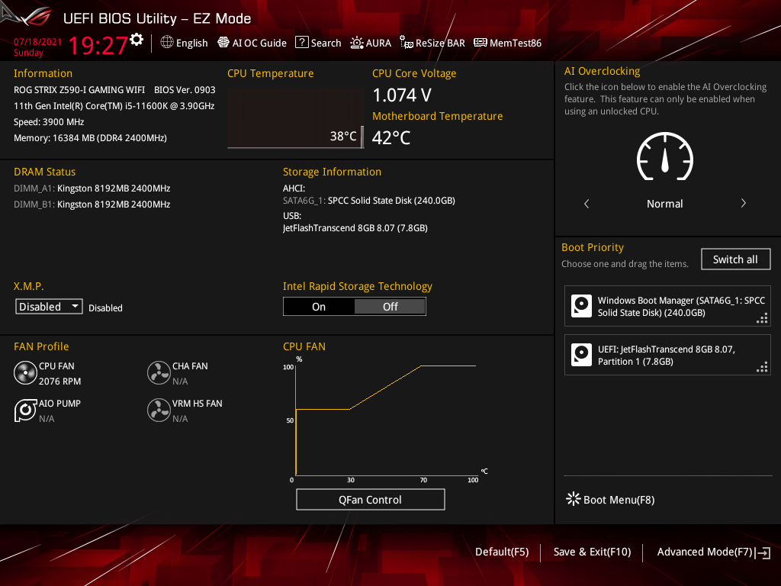Grab drag handle on UEFI JetFlash entry
Viewport: 781px width, 586px height.
[x=762, y=367]
